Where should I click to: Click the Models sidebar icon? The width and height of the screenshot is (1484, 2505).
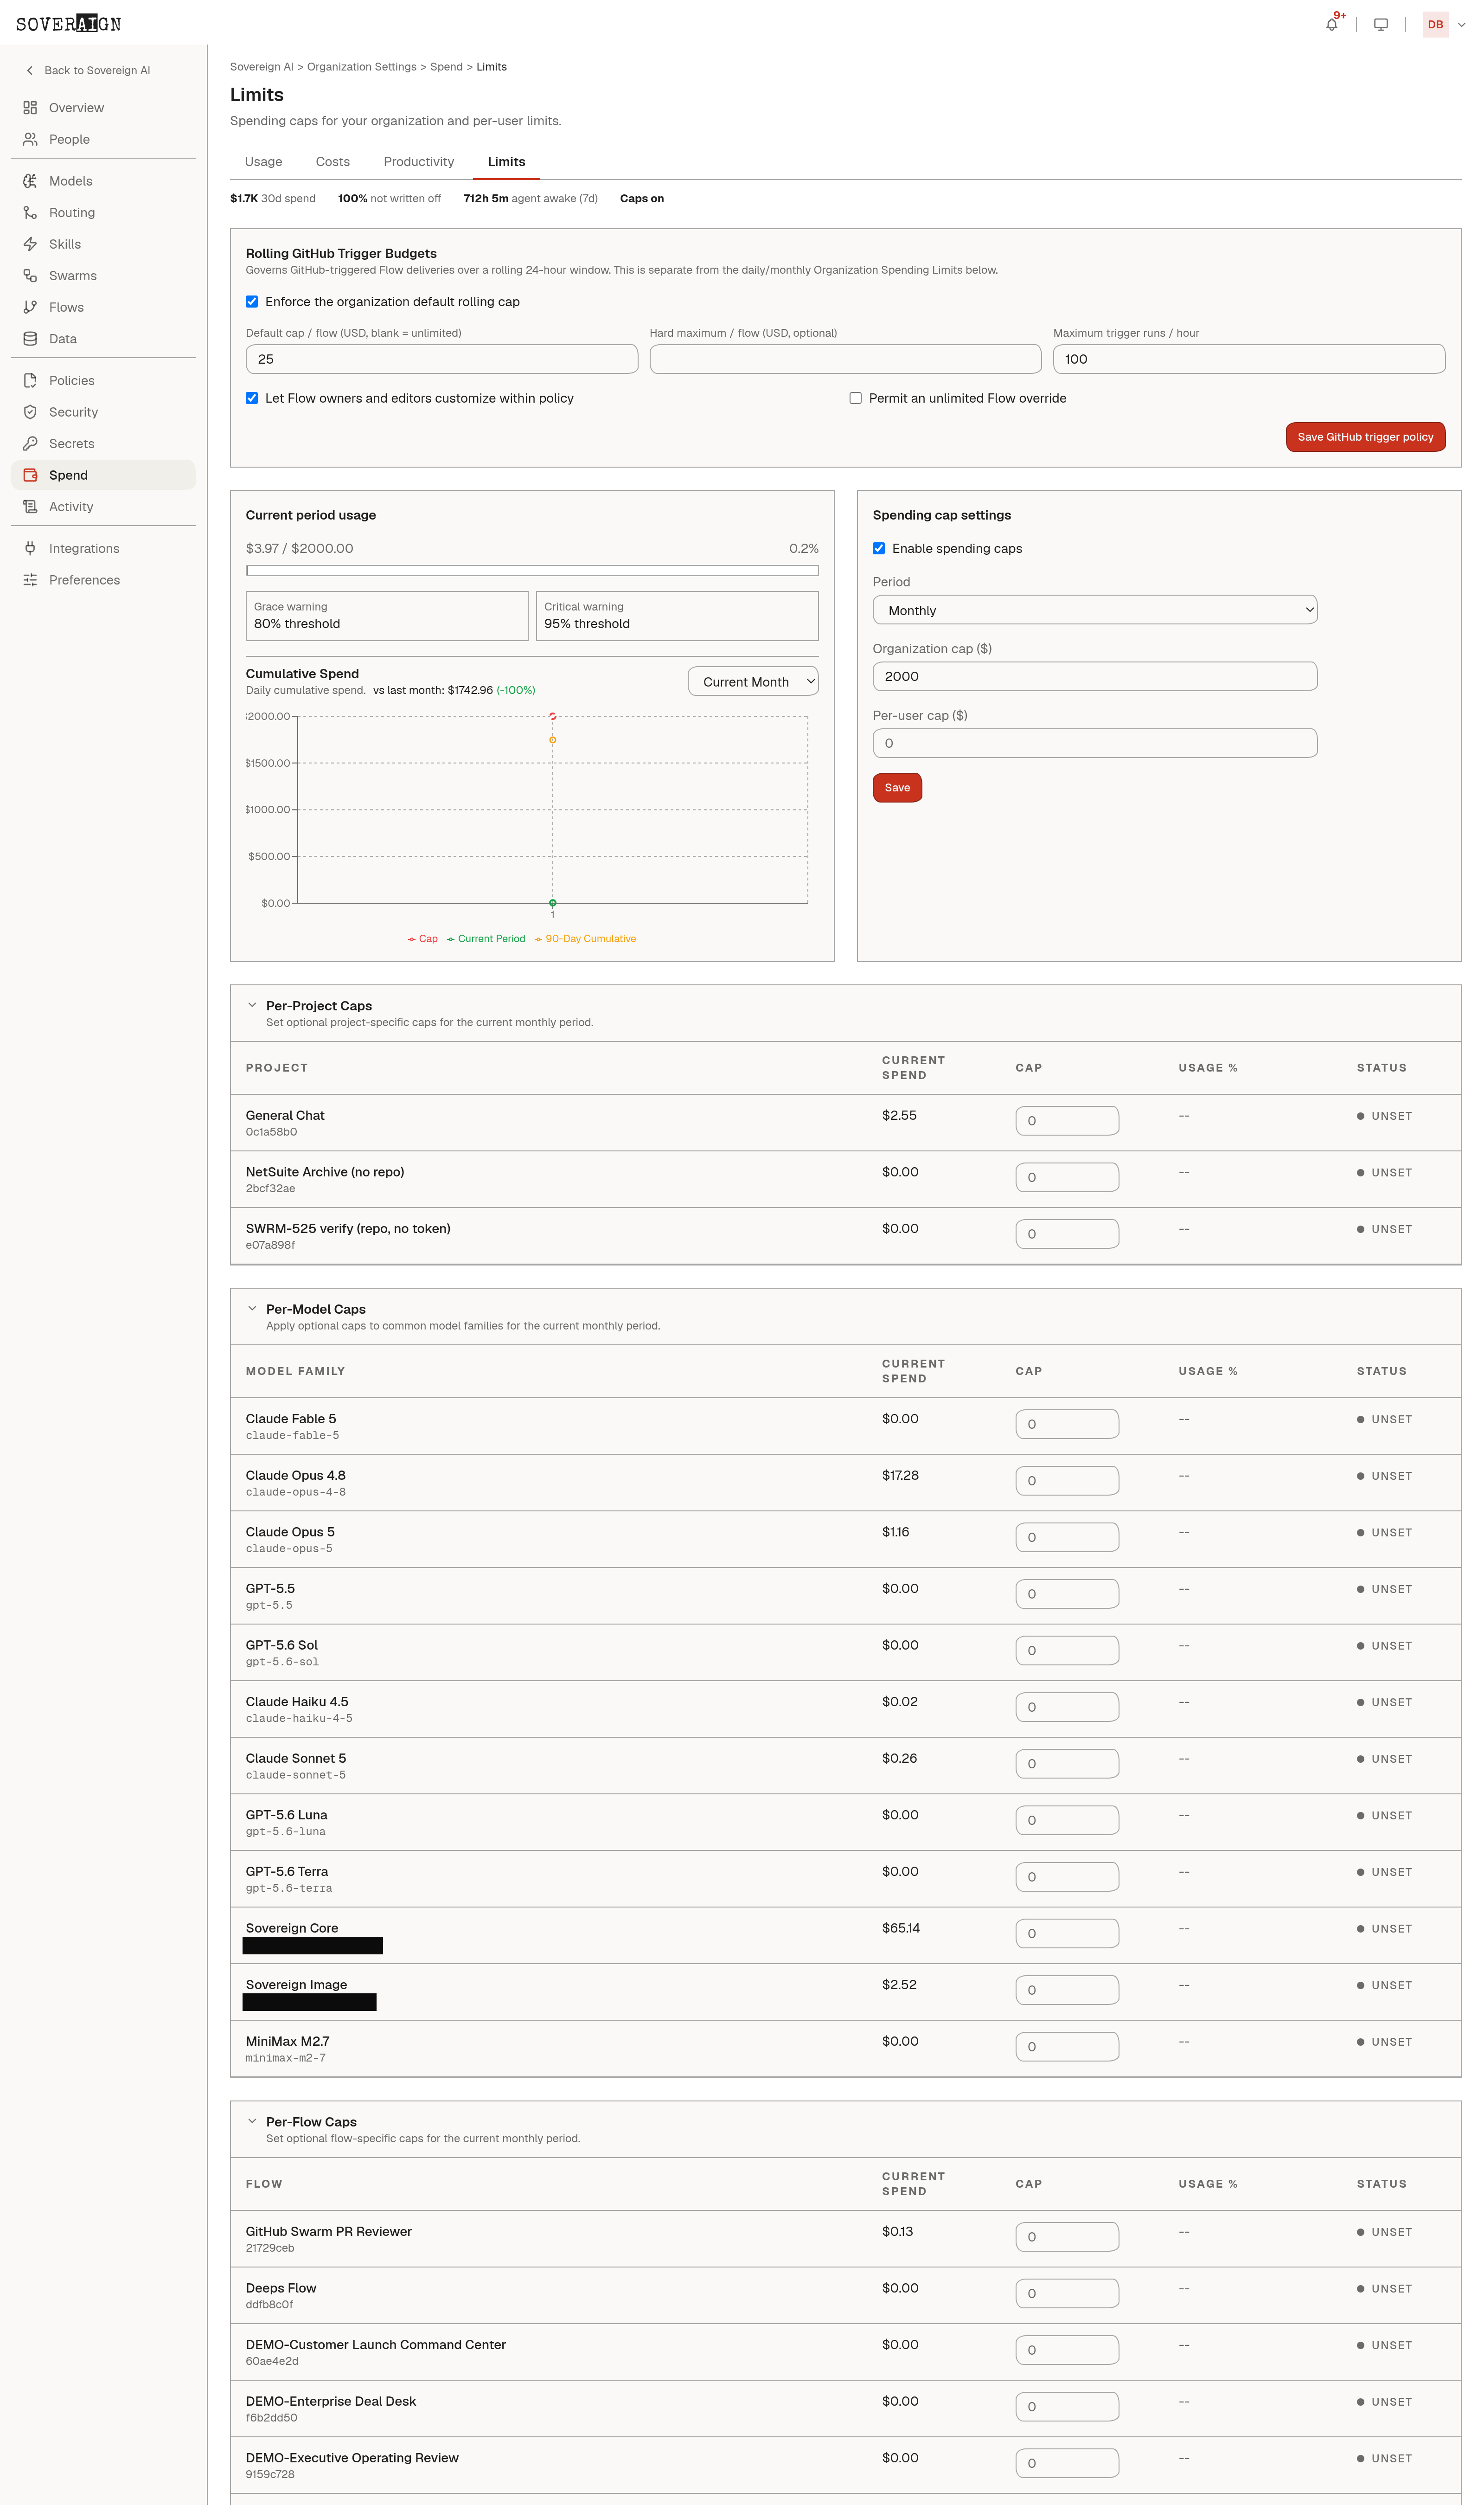(30, 181)
